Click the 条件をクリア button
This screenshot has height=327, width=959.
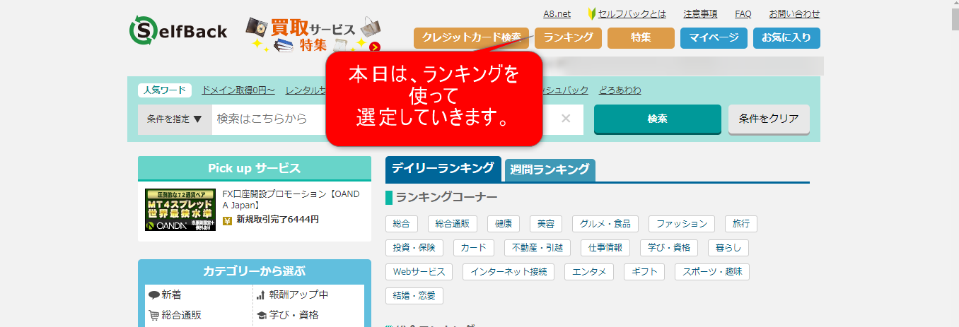point(768,119)
